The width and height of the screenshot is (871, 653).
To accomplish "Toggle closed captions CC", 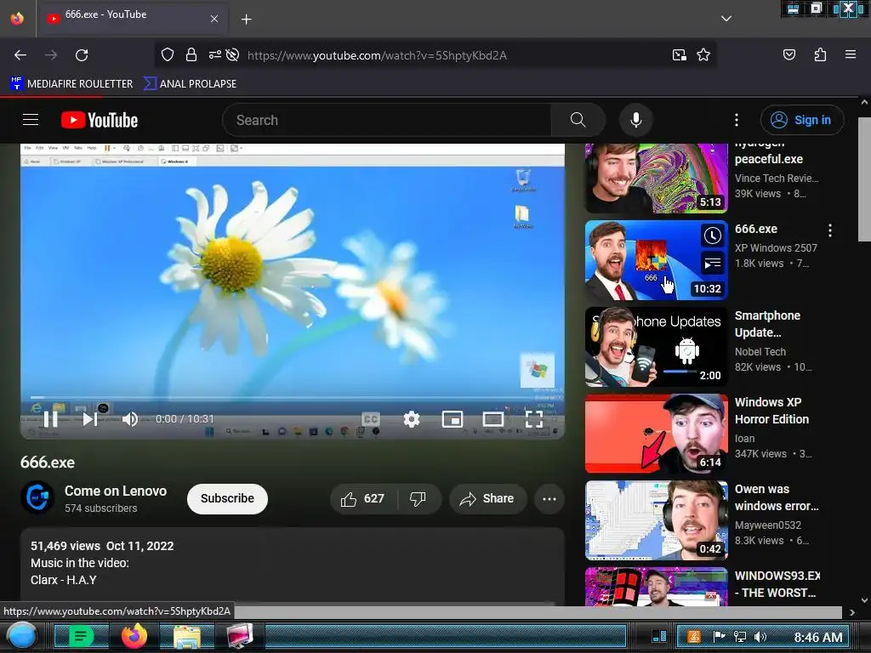I will (371, 419).
